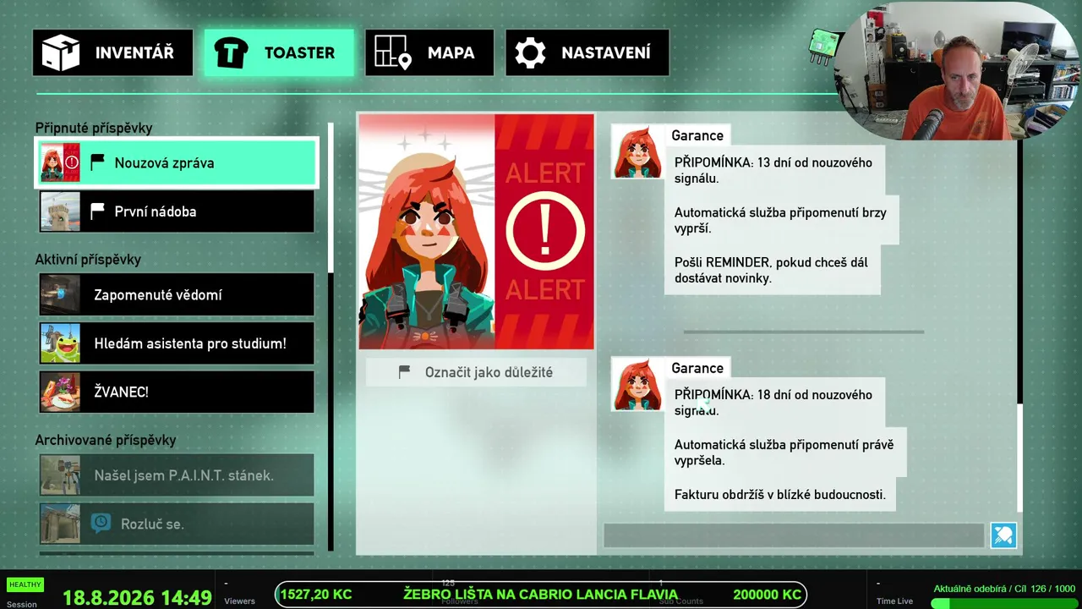
Task: Click the Aktuálně odebírá / Cíl 126 / 1000 text
Action: point(1004,589)
